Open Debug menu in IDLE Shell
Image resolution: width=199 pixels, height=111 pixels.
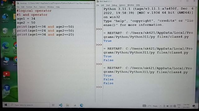114,5
